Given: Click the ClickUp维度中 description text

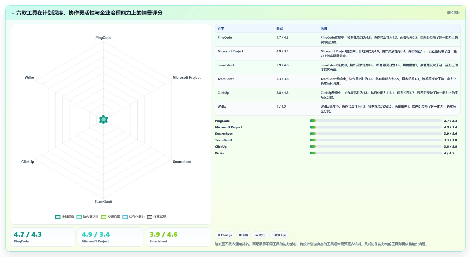Looking at the screenshot, I should [389, 95].
